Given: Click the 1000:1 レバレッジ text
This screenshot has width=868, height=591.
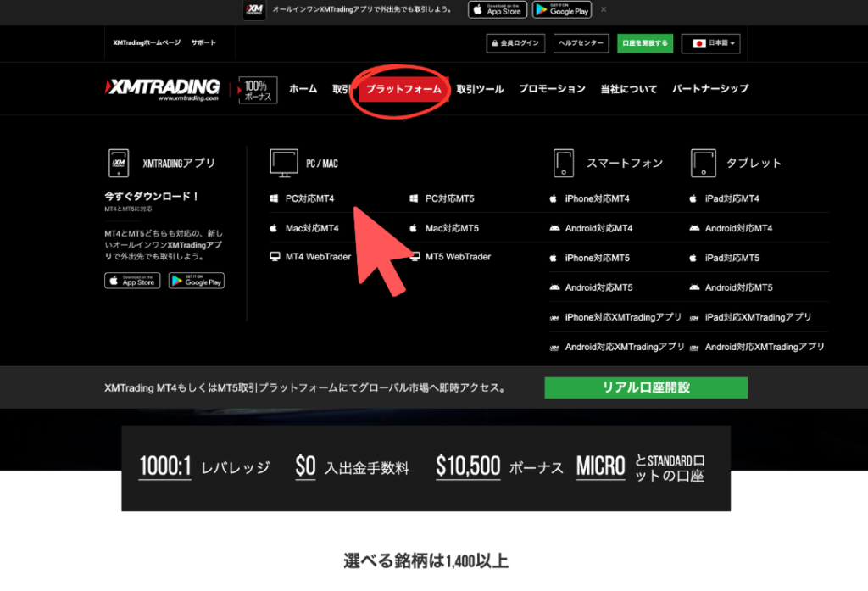Looking at the screenshot, I should pos(204,466).
